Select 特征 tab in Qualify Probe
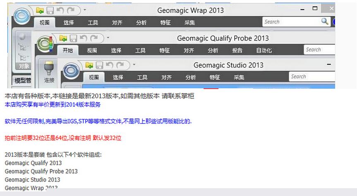The width and height of the screenshot is (357, 196). pos(164,50)
